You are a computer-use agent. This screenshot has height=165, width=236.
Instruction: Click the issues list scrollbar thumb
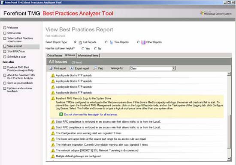pos(229,131)
